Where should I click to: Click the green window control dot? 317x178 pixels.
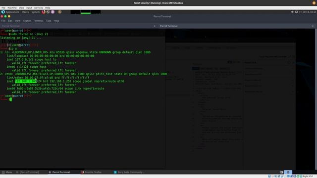point(5,16)
